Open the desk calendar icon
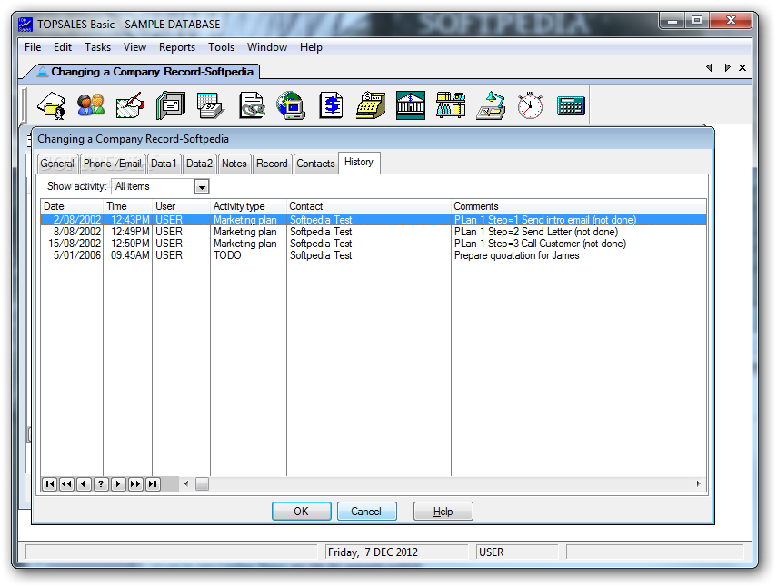This screenshot has height=587, width=777. point(211,105)
